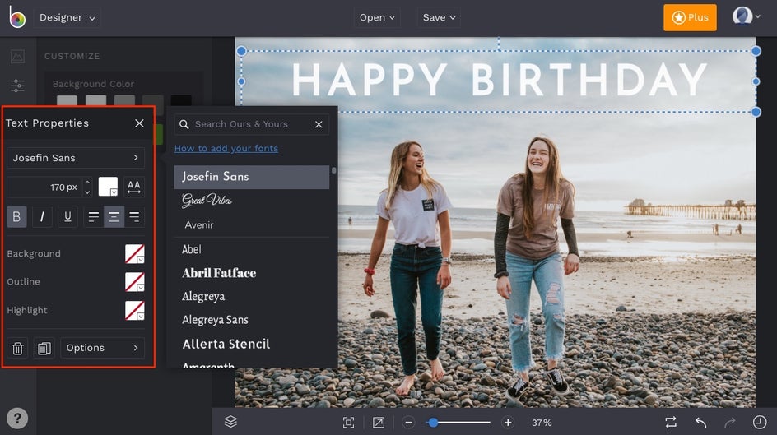Open the Layers icon in bottom bar
This screenshot has width=777, height=435.
click(230, 422)
